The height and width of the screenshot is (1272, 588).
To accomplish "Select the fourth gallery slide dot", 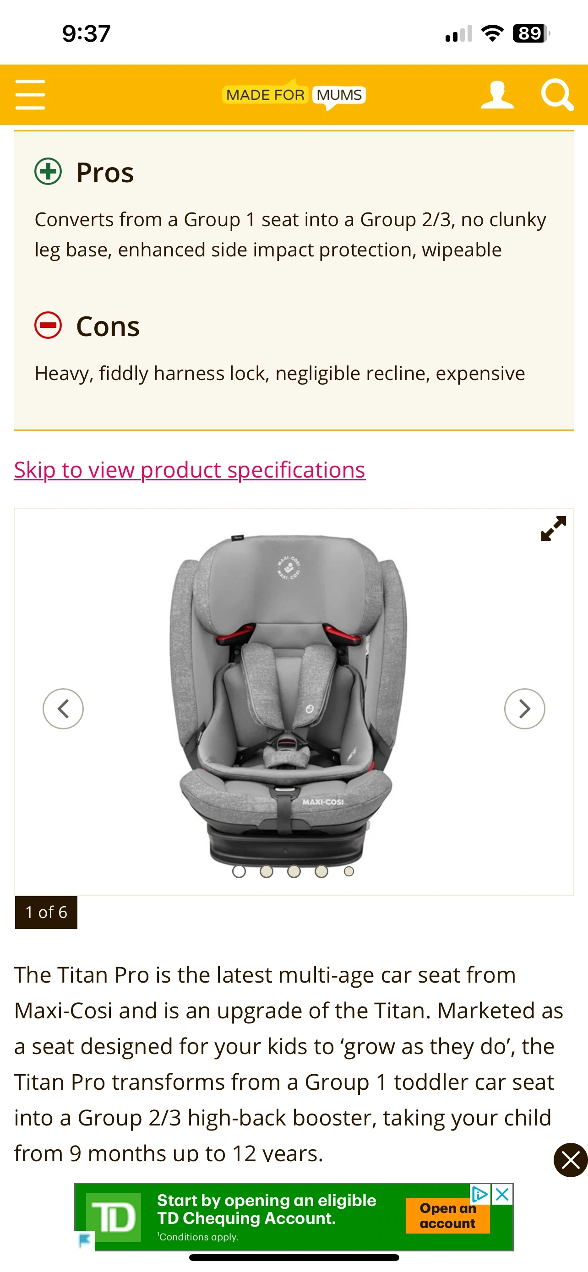I will pos(321,871).
